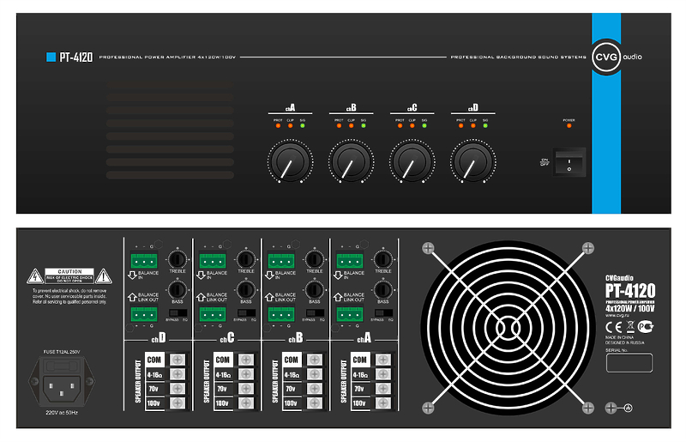
Task: Select the chD COM speaker terminal screw
Action: (178, 360)
